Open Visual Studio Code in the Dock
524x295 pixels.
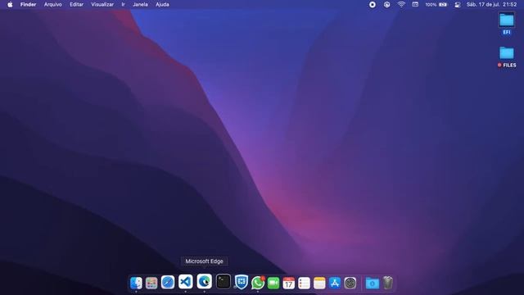pyautogui.click(x=186, y=282)
